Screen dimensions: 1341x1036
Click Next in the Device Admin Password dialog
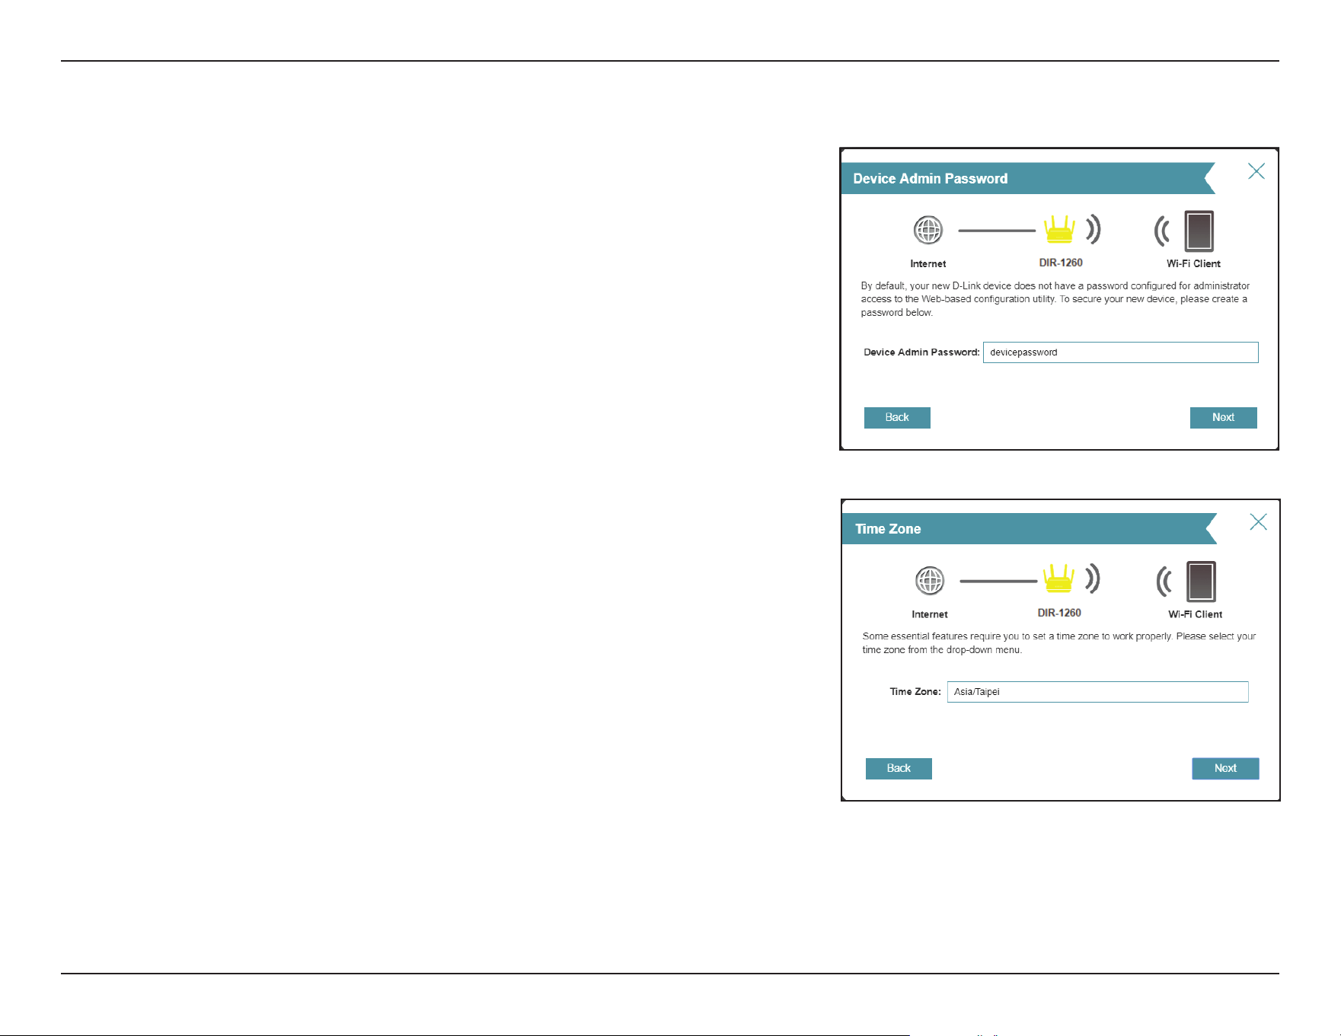(1224, 418)
